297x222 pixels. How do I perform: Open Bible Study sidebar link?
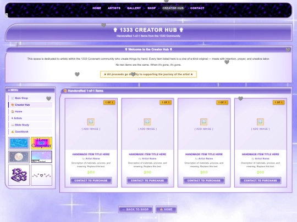30,125
